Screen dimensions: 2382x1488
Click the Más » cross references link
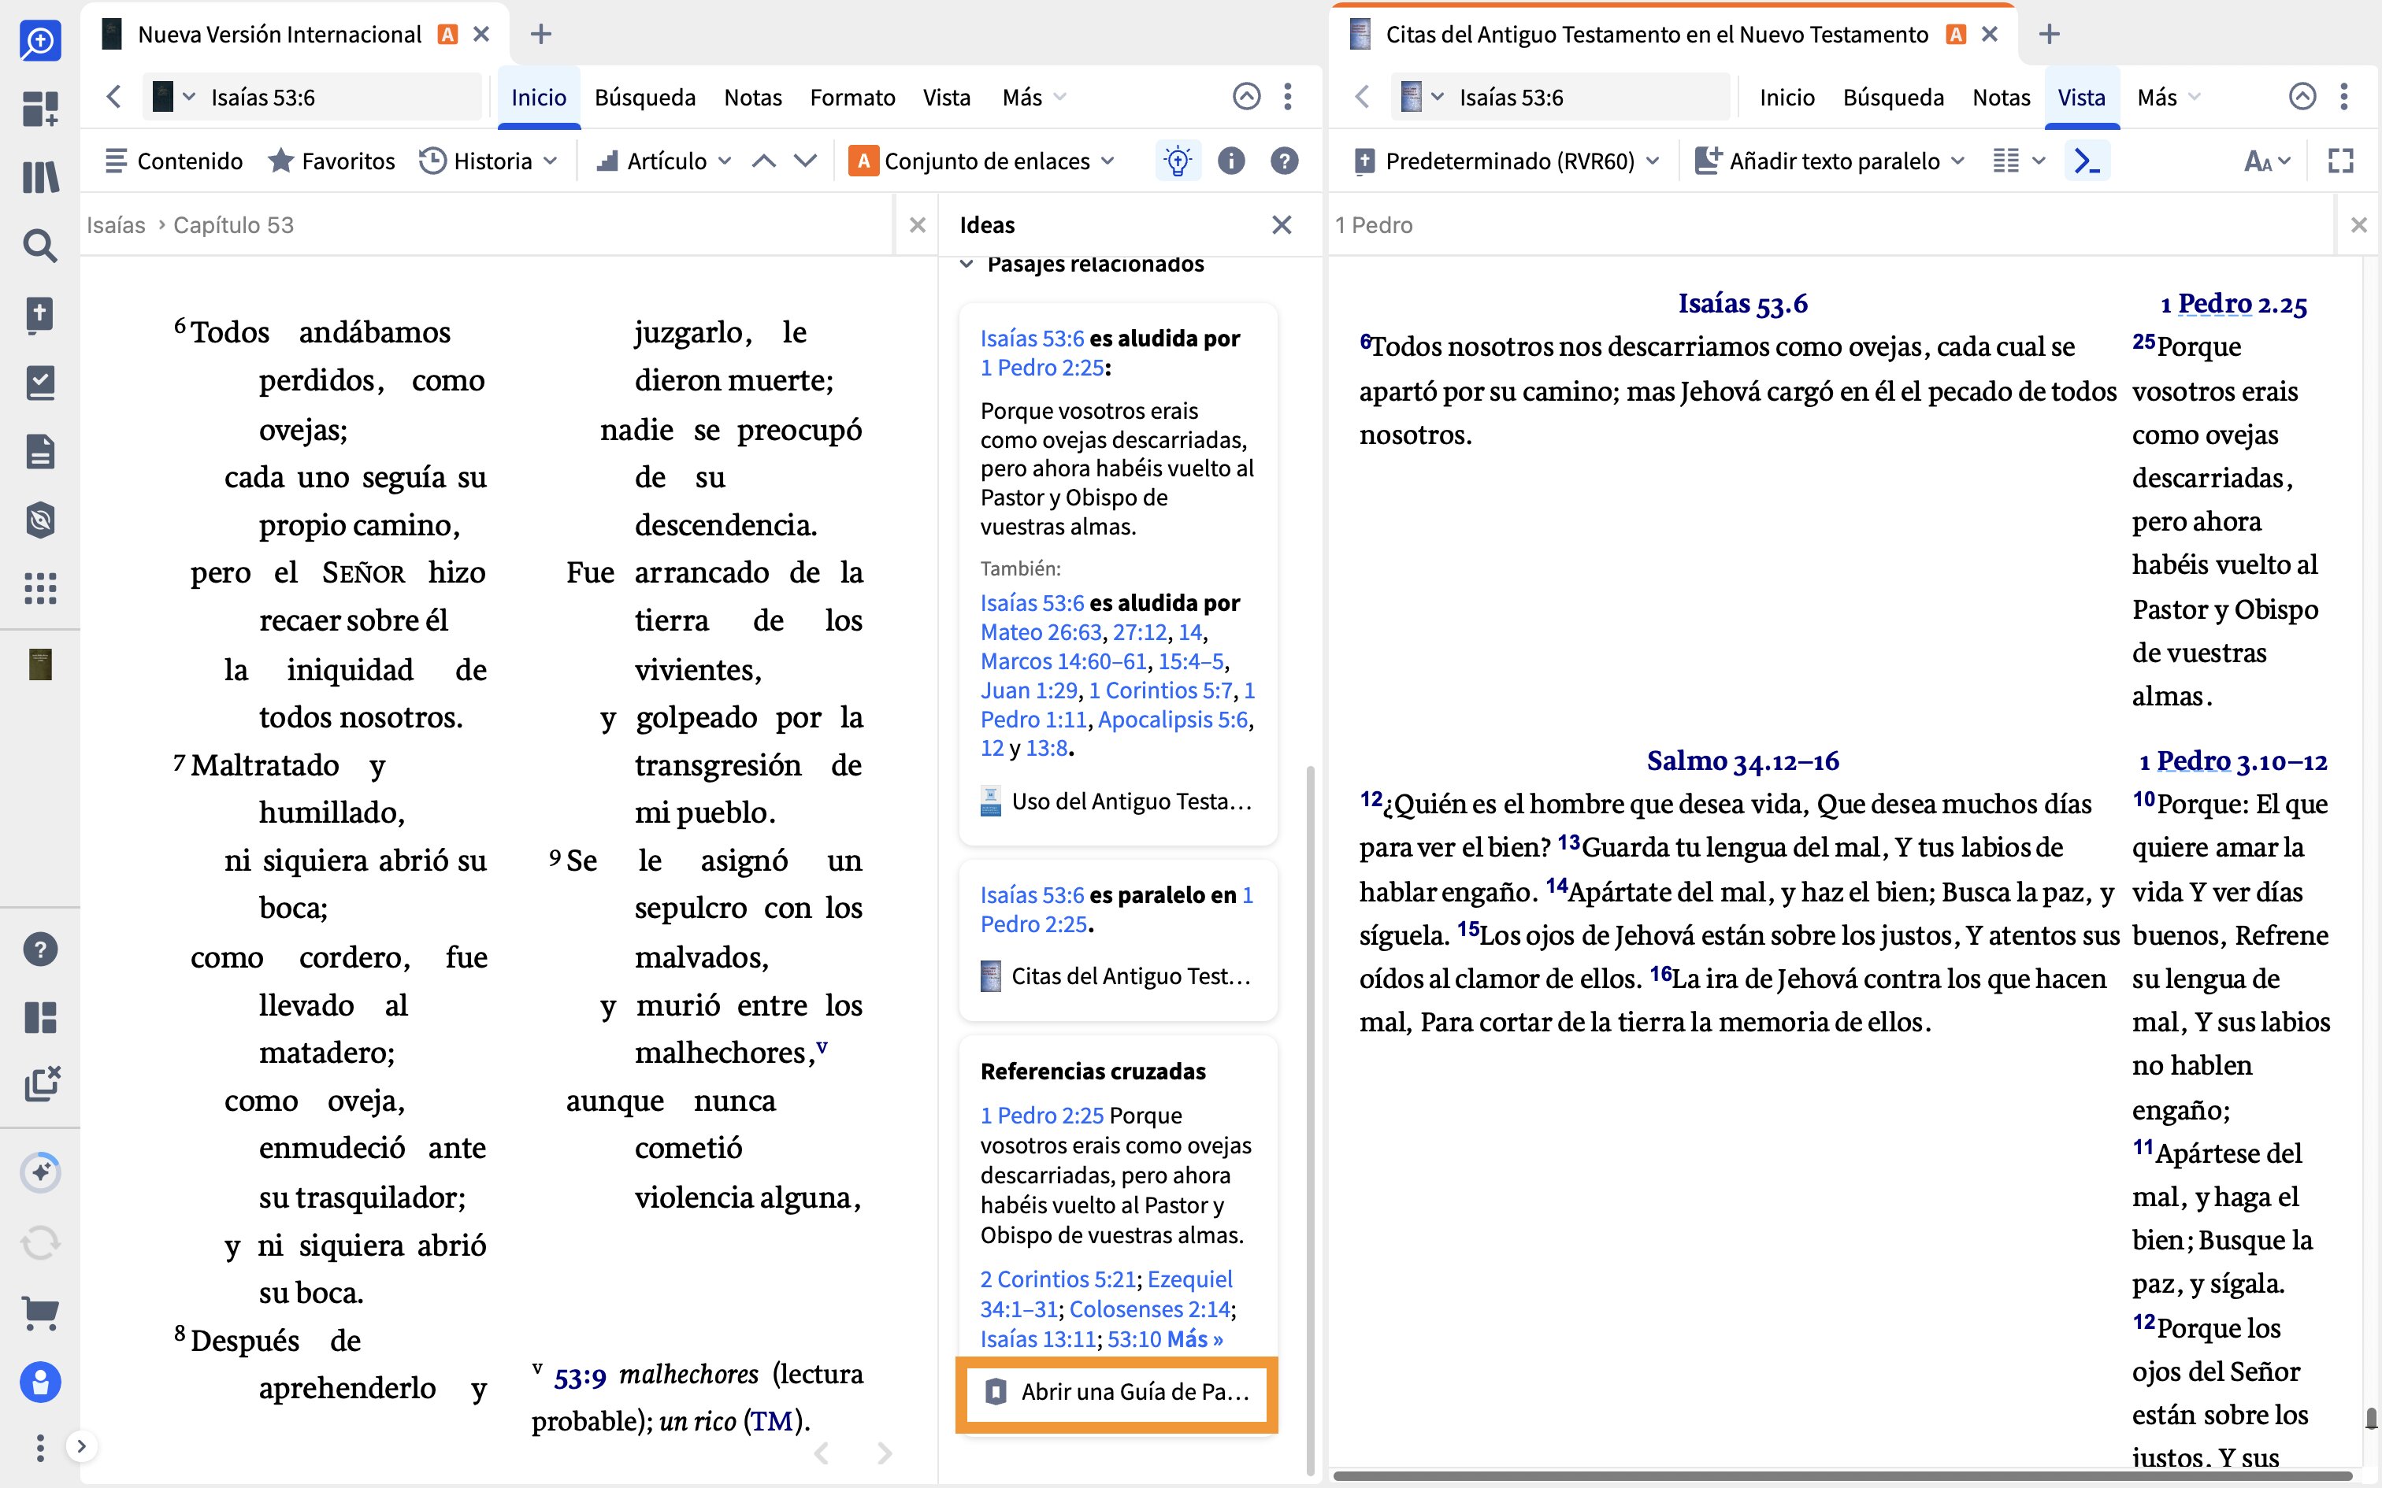pyautogui.click(x=1194, y=1339)
